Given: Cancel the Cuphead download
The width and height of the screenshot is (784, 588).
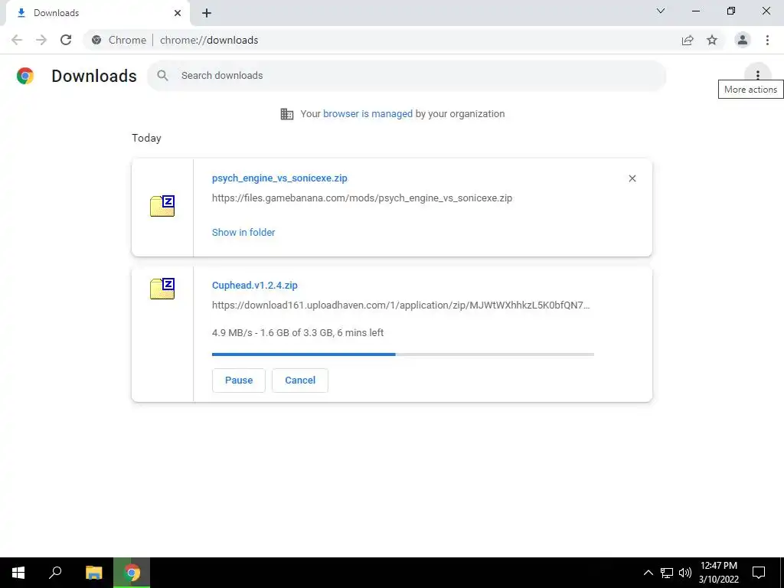Looking at the screenshot, I should (300, 381).
